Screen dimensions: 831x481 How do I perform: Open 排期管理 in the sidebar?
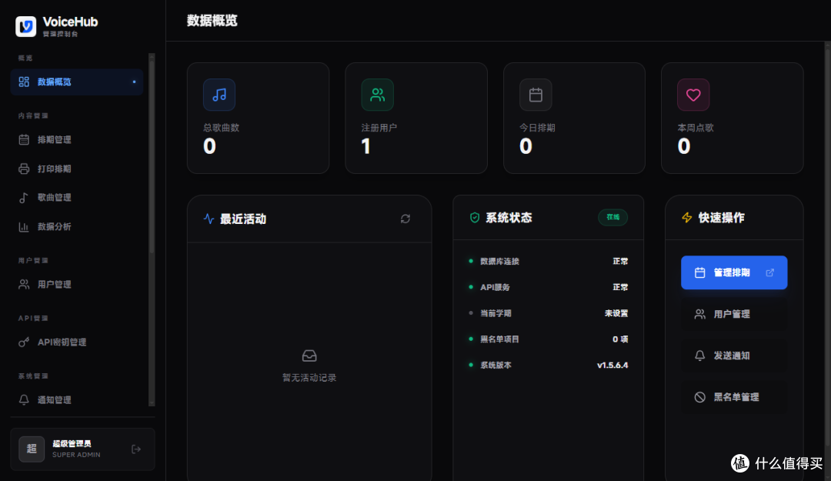[x=77, y=139]
